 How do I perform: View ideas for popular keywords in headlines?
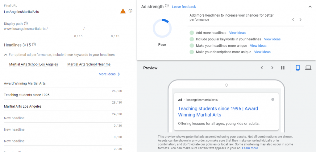272,39
